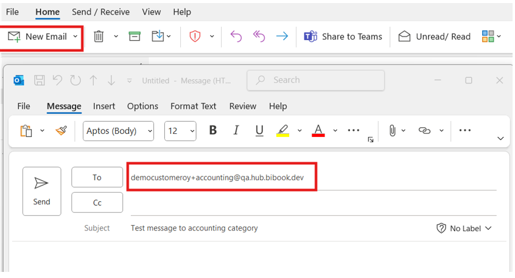
Task: Click the Insert Link chain icon
Action: pyautogui.click(x=424, y=131)
